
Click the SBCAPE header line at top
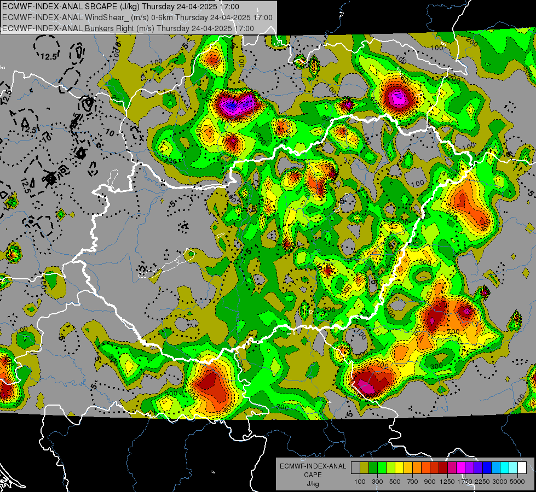[x=120, y=7]
